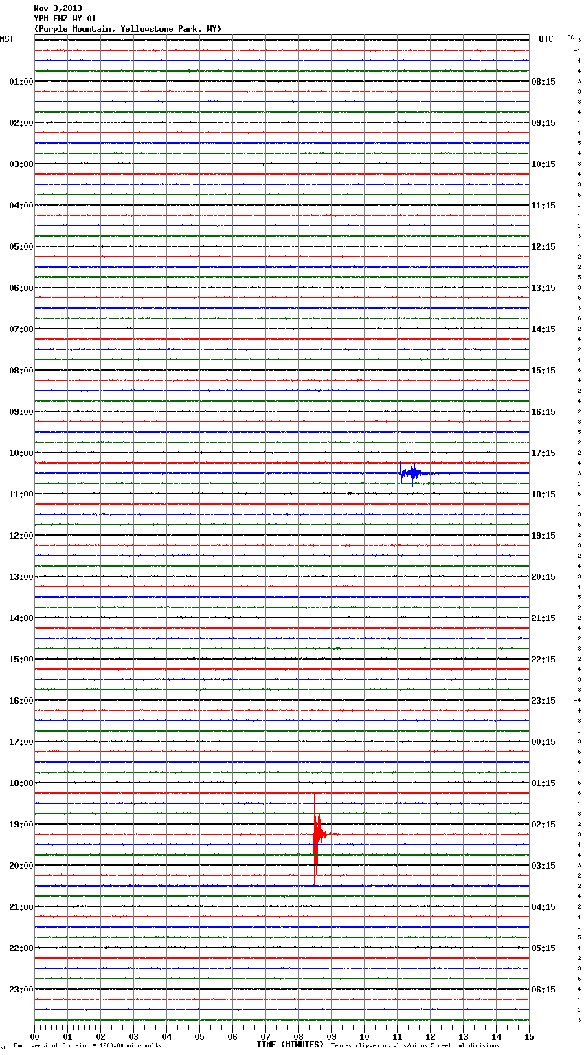Viewport: 584px width, 1055px height.
Task: Click the 20:15 UTC time label
Action: coord(543,577)
